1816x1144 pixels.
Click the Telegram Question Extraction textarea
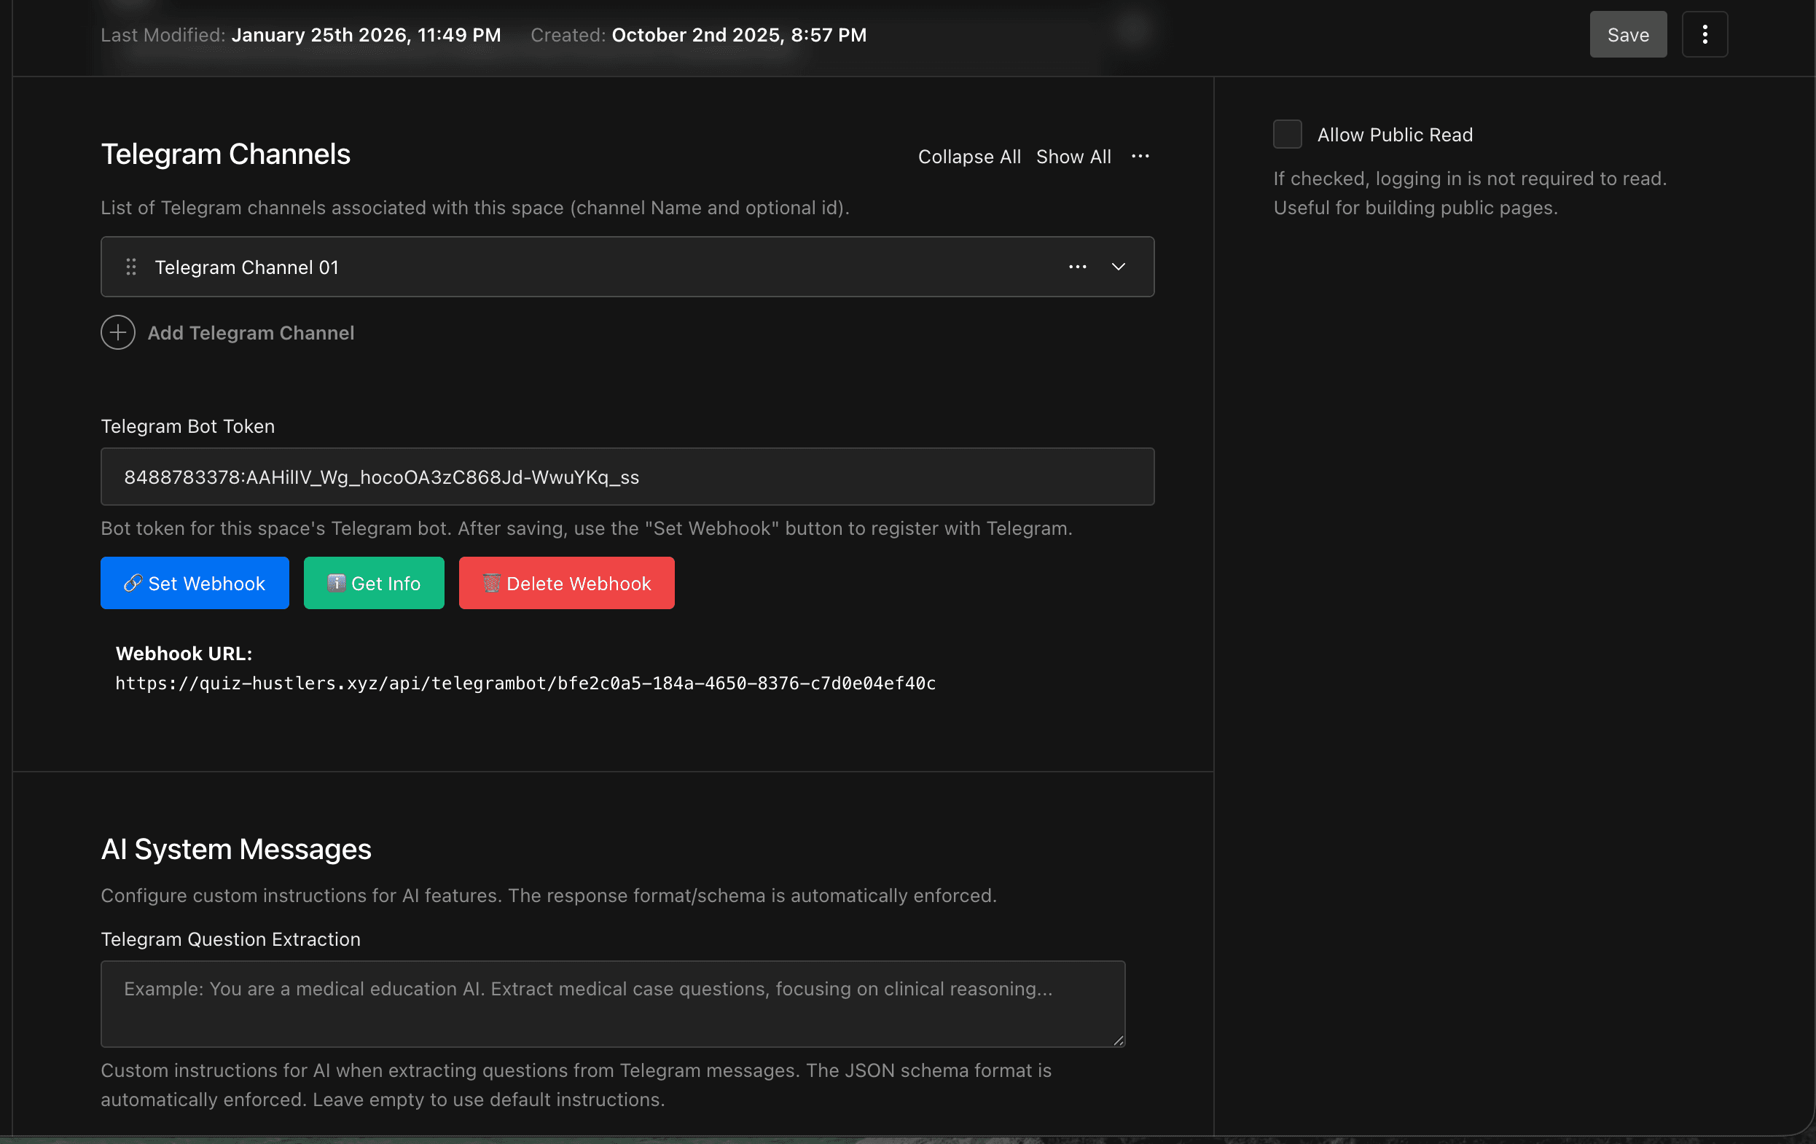612,1004
